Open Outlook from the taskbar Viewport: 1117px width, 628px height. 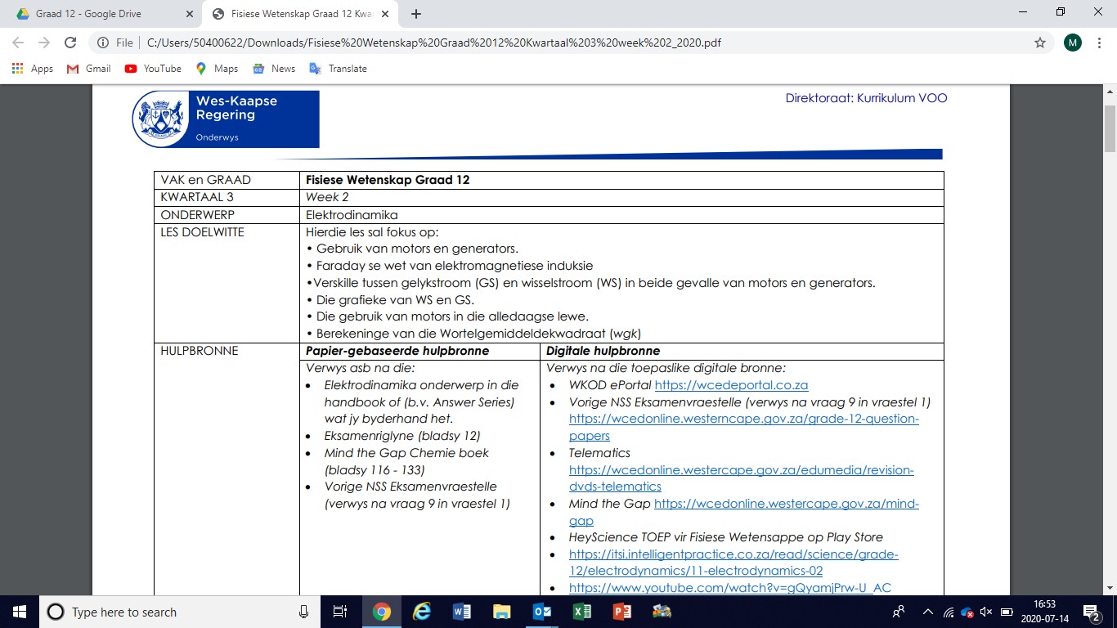pyautogui.click(x=541, y=612)
